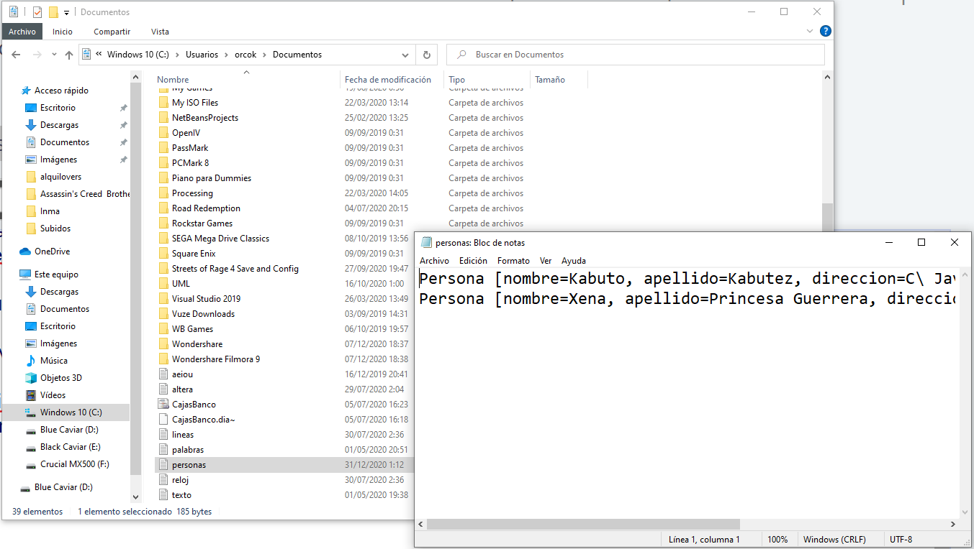974x549 pixels.
Task: Switch to the Compartir ribbon tab
Action: (x=112, y=32)
